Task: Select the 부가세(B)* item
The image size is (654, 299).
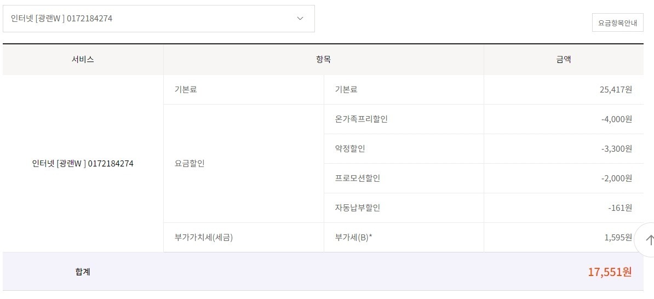Action: 353,237
